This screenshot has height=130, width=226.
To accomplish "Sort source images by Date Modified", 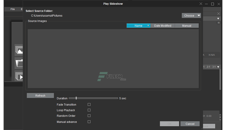I will tap(163, 26).
